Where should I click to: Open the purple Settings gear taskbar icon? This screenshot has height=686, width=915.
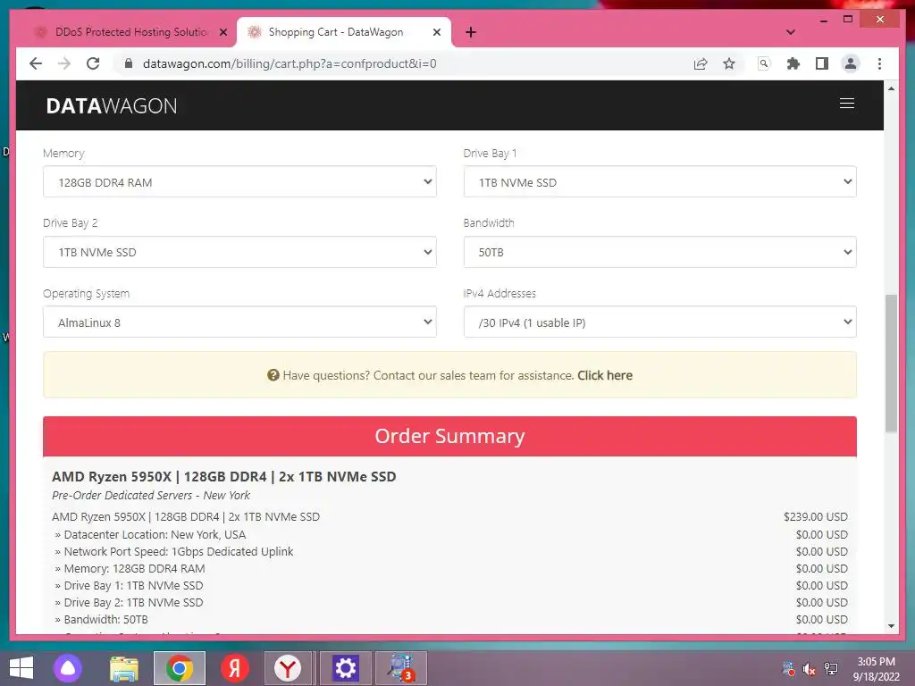click(x=345, y=668)
